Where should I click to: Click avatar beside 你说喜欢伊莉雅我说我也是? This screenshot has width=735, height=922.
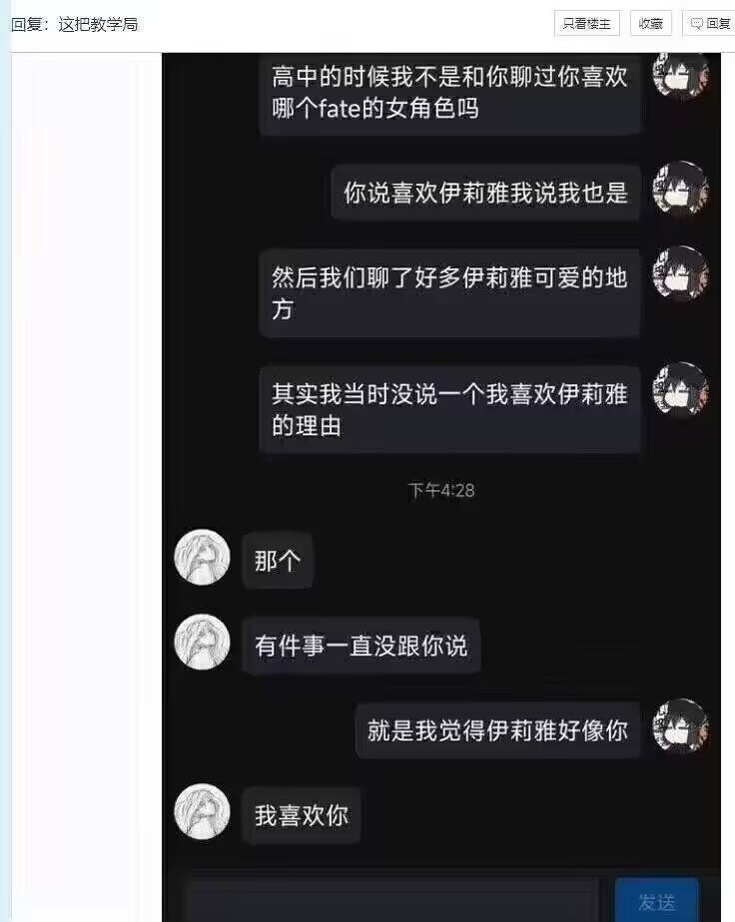click(x=681, y=189)
